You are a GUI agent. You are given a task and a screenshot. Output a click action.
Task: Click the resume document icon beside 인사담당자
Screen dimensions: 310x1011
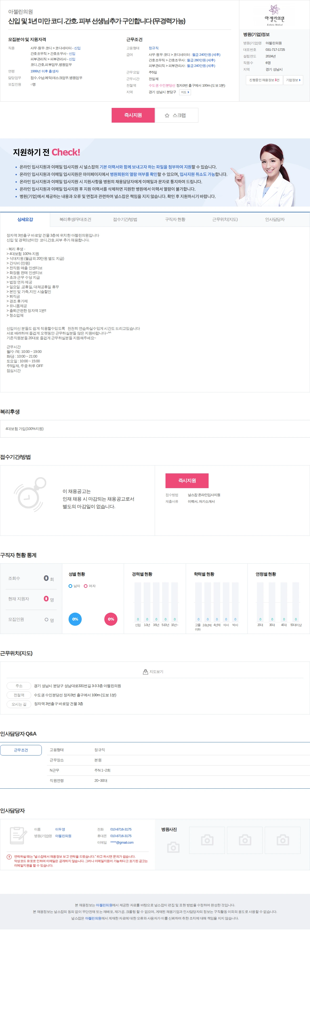18,835
